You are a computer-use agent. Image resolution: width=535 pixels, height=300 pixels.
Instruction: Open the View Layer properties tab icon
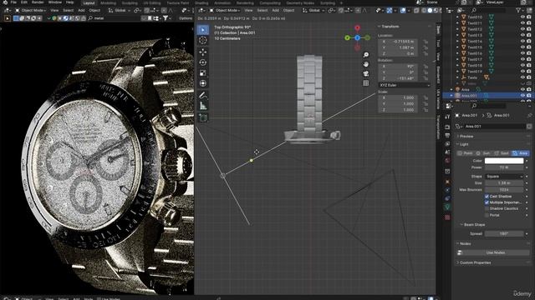(x=447, y=144)
